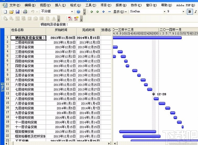Open the Adobe PDF(B) menu
Screen dimensions: 198x145
(x=186, y=5)
